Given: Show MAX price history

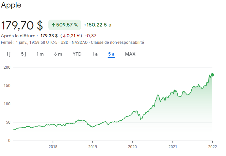Looking at the screenshot, I should tap(130, 54).
